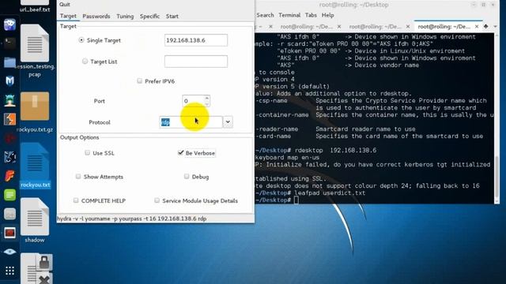Select the locked file icon at the desktop bottom
The width and height of the screenshot is (506, 284).
pos(36,268)
